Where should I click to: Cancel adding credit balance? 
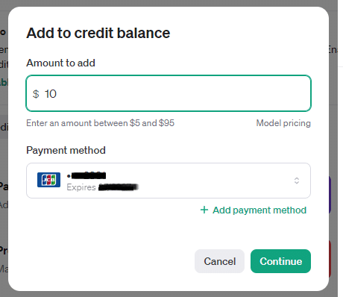[219, 261]
